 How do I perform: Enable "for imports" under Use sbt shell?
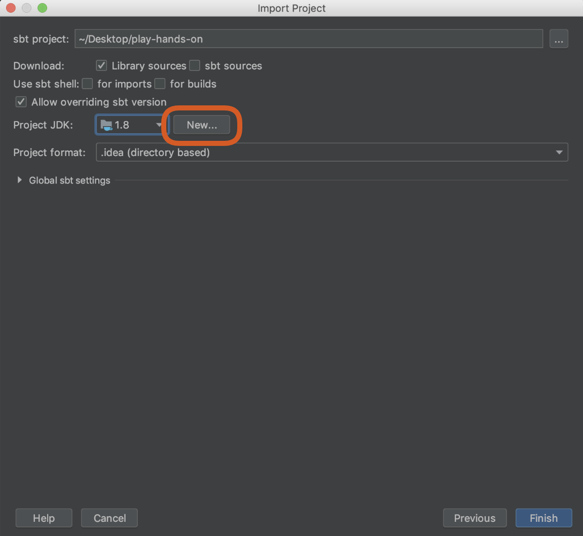coord(87,84)
